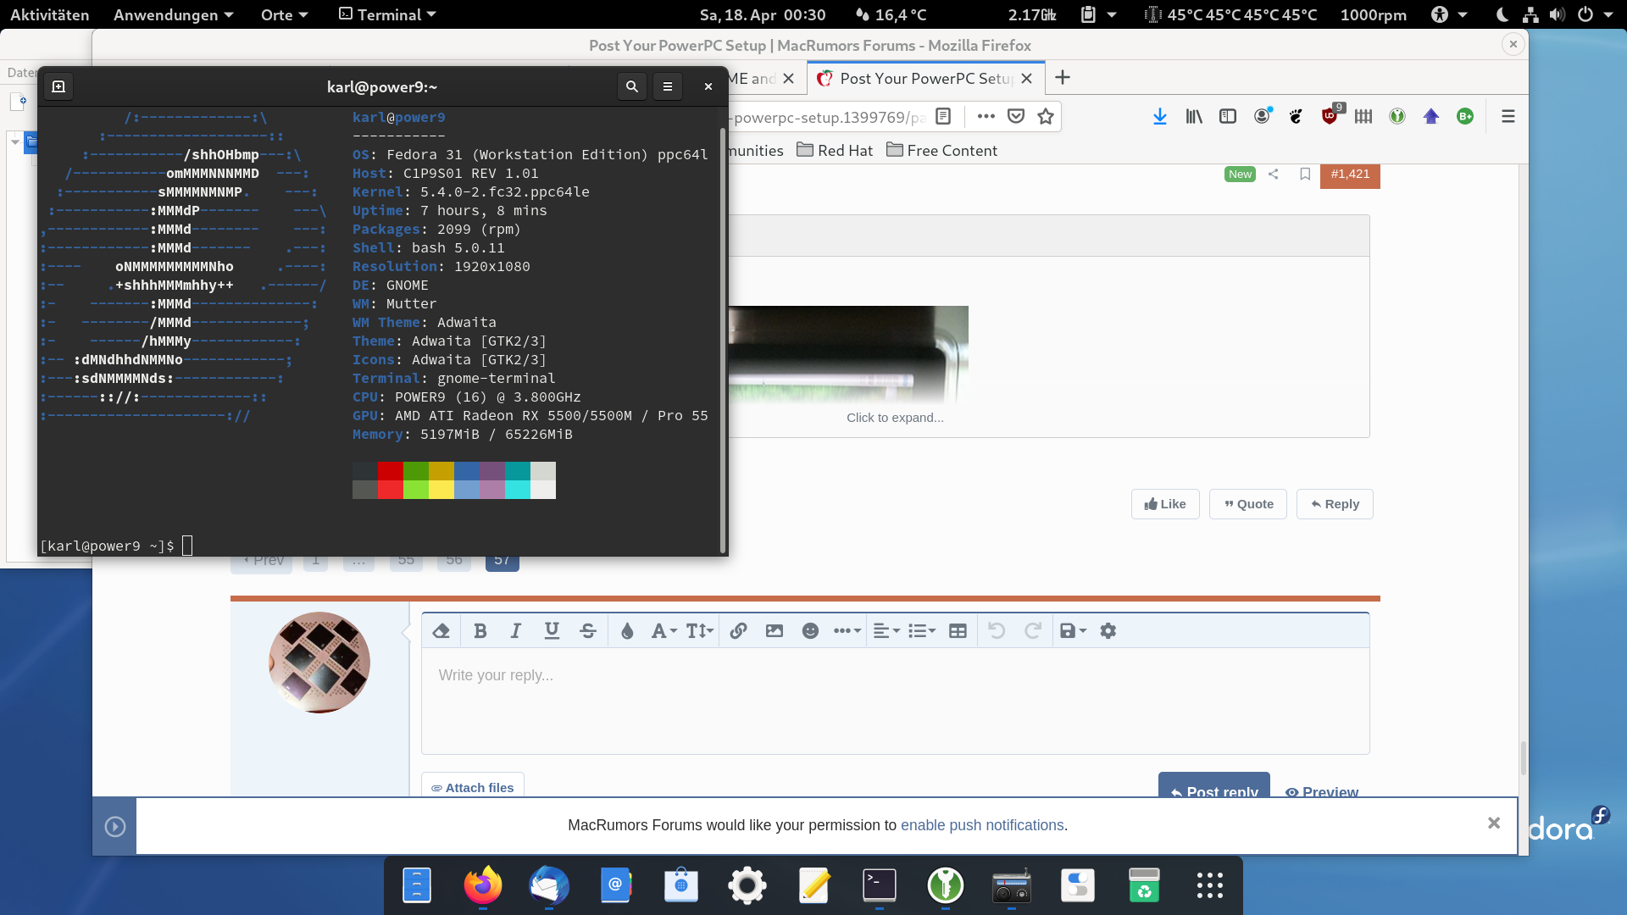Image resolution: width=1627 pixels, height=915 pixels.
Task: Open text alignment dropdown
Action: click(x=886, y=631)
